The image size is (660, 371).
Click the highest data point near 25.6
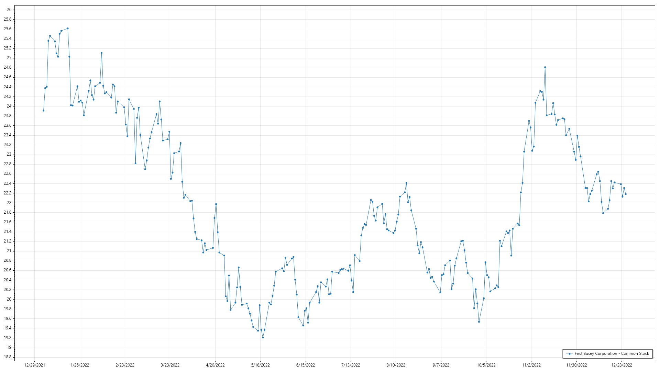coord(68,29)
